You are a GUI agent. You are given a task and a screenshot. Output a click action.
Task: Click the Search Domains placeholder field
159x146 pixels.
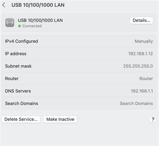136,103
